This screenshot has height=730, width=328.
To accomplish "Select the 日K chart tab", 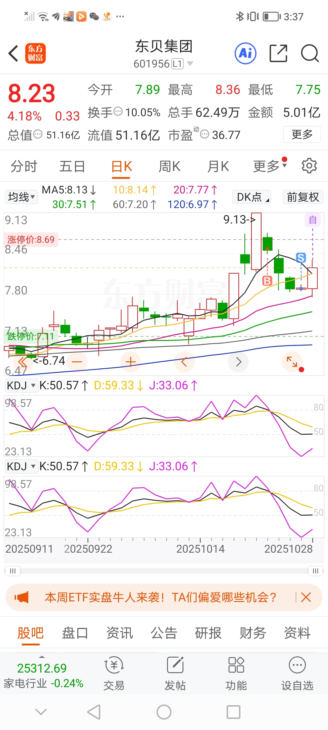I will click(121, 166).
